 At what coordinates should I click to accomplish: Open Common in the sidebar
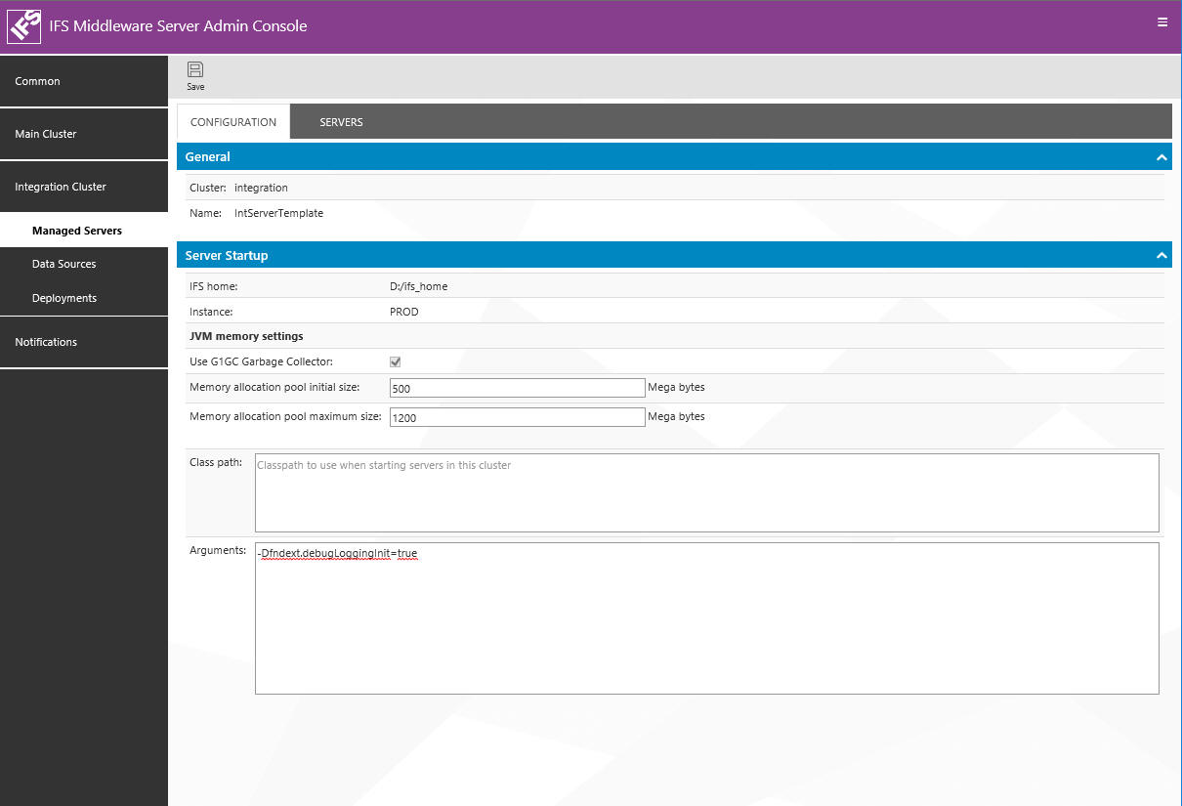click(x=84, y=81)
